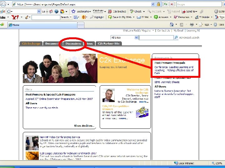Click the padlock security icon in address bar

pos(158,4)
